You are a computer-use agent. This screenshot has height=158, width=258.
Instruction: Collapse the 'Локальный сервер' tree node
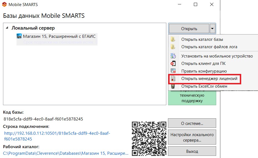click(7, 28)
